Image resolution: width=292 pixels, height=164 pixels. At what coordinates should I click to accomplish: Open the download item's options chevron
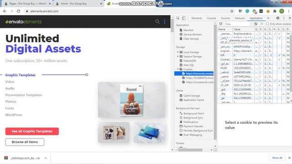46,158
